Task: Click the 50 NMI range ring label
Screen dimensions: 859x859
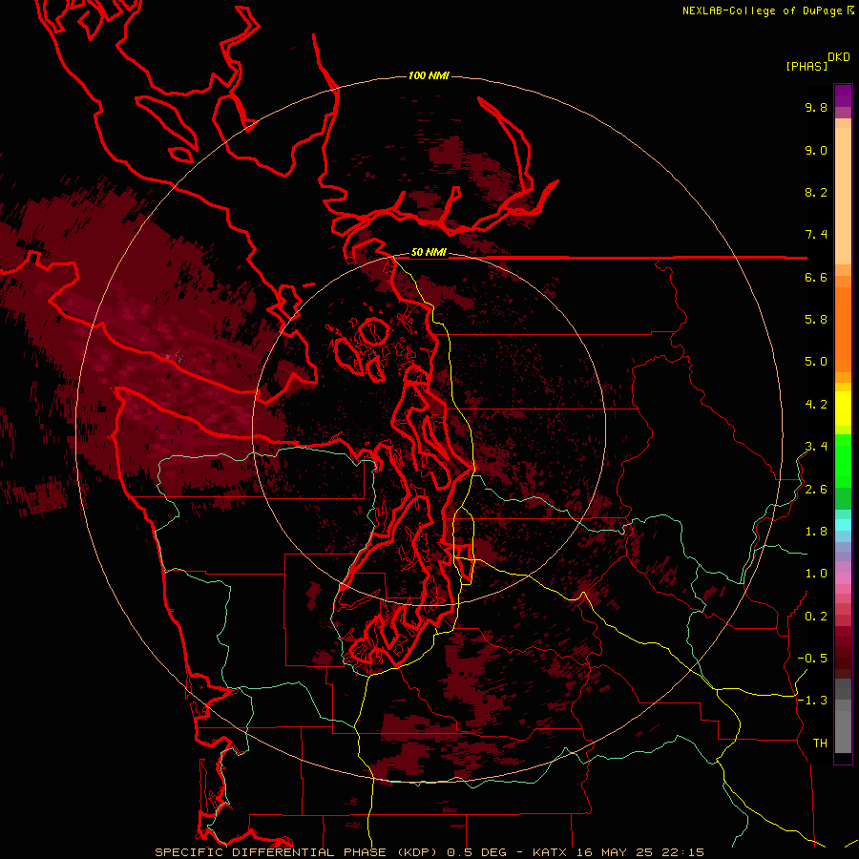Action: point(429,253)
